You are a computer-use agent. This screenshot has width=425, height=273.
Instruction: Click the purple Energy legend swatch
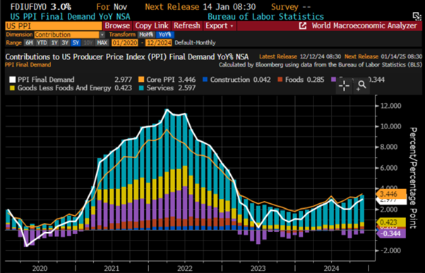coord(334,80)
